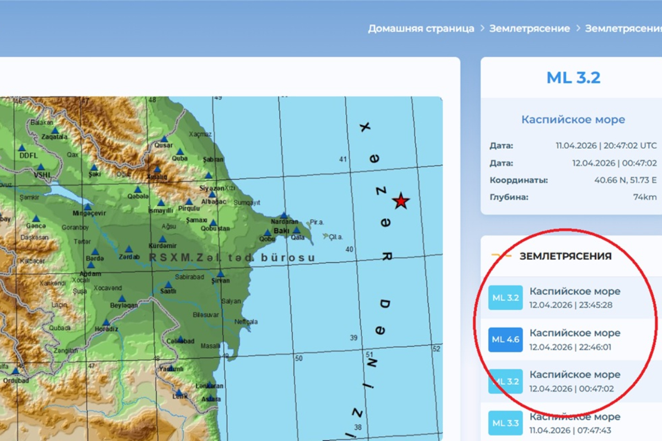The height and width of the screenshot is (441, 662).
Task: Open the earthquake entry dated 12.04.2026 00:47:02
Action: [x=574, y=381]
